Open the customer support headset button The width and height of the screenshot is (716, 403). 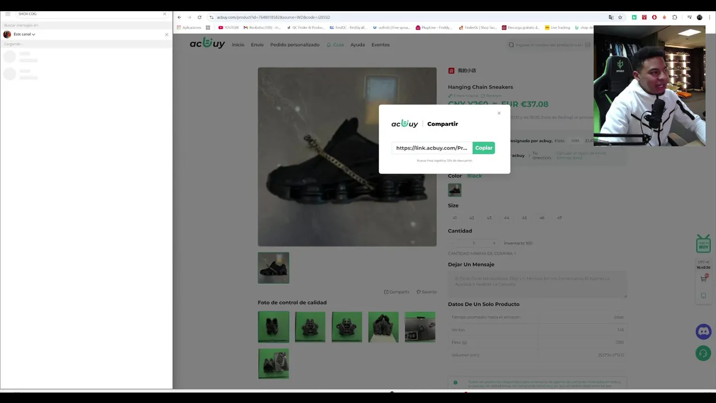click(704, 353)
